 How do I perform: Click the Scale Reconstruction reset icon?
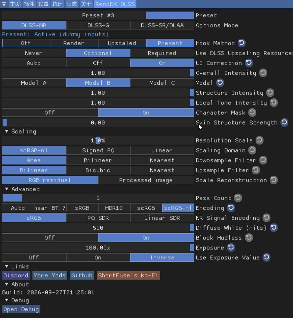pyautogui.click(x=274, y=180)
